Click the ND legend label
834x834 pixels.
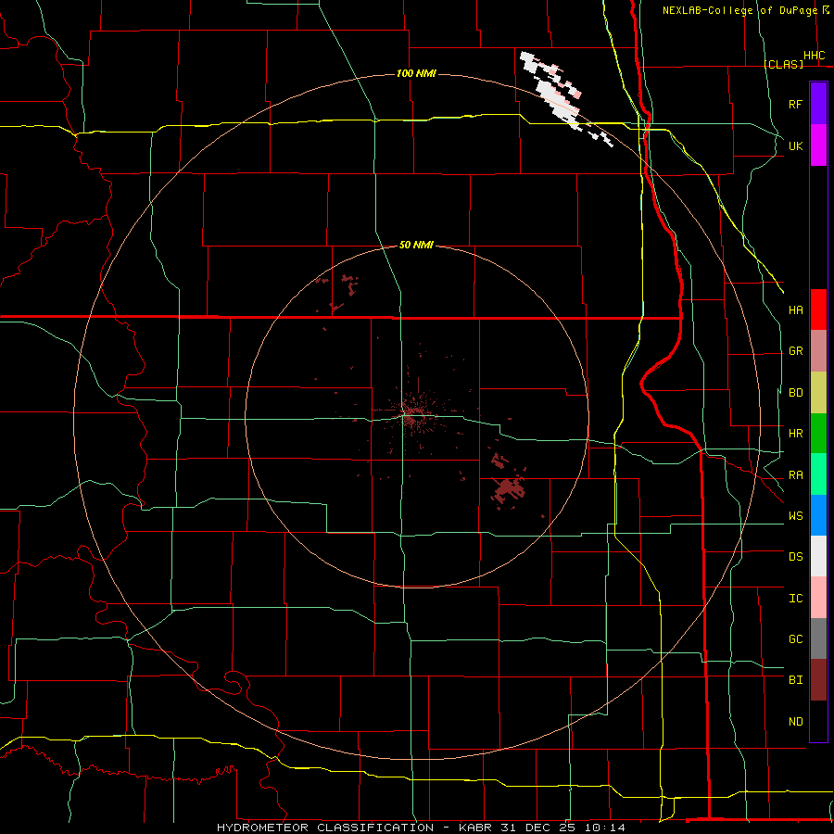(795, 722)
